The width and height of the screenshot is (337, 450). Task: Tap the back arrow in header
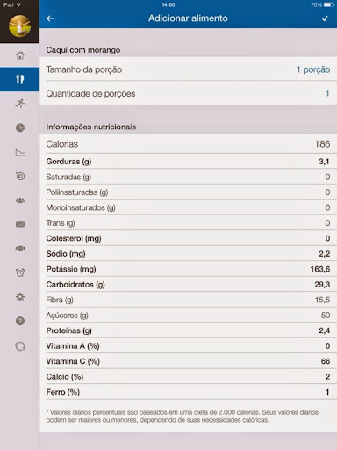[50, 18]
